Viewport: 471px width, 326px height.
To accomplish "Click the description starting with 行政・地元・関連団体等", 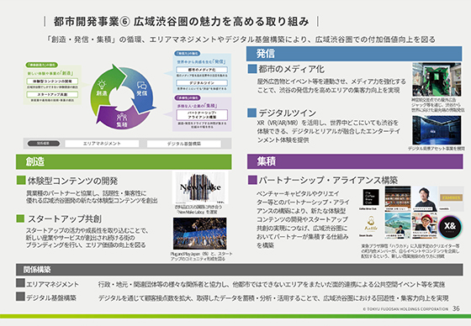I will click(272, 284).
